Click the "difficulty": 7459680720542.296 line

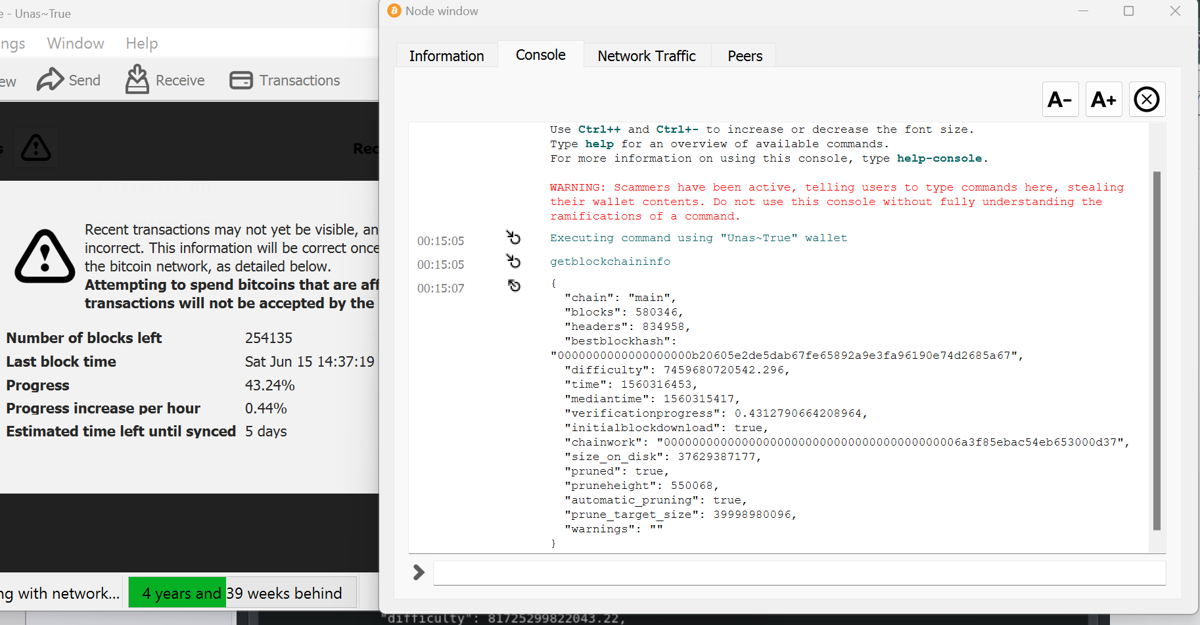pyautogui.click(x=677, y=370)
